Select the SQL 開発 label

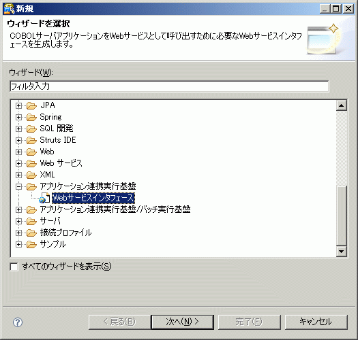click(x=57, y=129)
